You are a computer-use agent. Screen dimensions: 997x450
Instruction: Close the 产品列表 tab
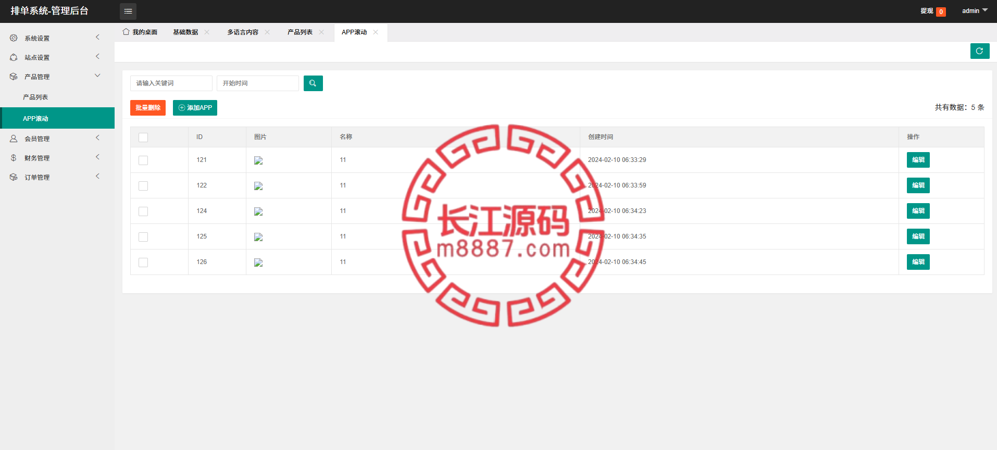click(x=321, y=32)
